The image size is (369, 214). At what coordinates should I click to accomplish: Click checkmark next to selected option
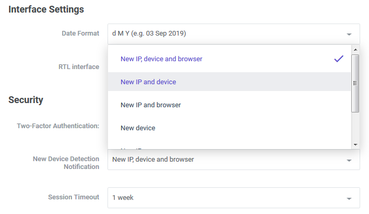[339, 59]
